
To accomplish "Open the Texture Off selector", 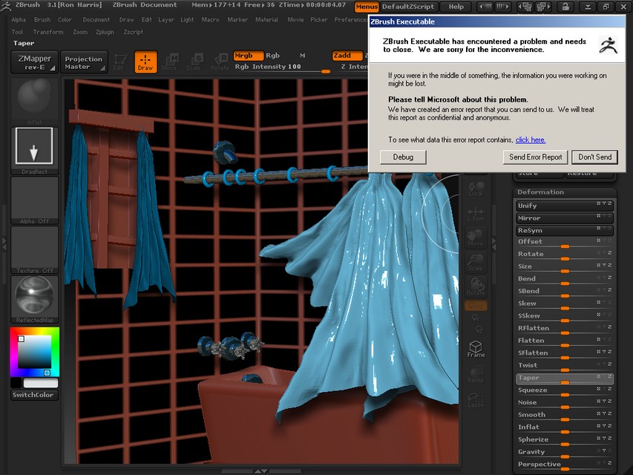I will pyautogui.click(x=35, y=249).
